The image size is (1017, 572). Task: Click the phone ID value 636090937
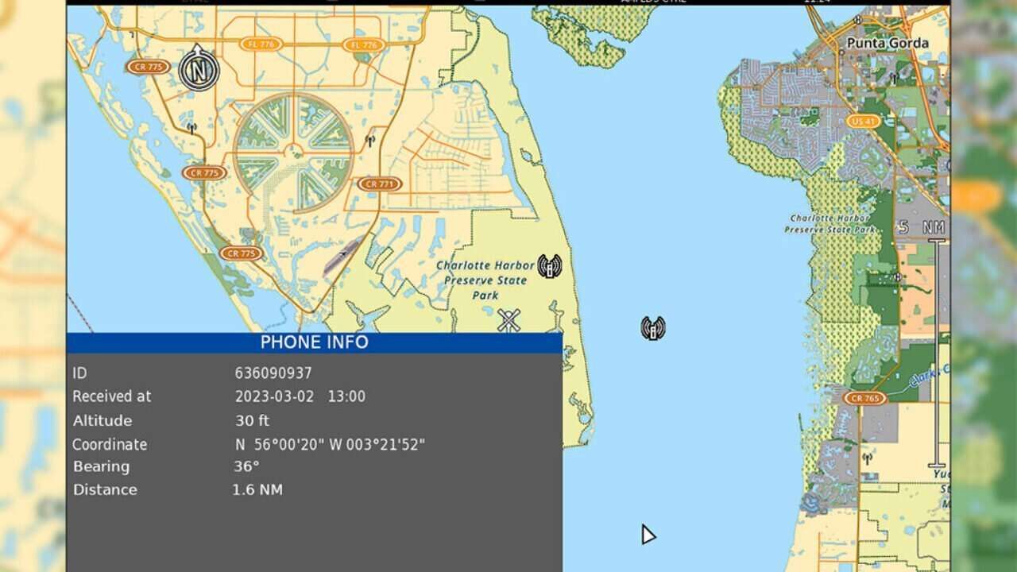pyautogui.click(x=273, y=373)
